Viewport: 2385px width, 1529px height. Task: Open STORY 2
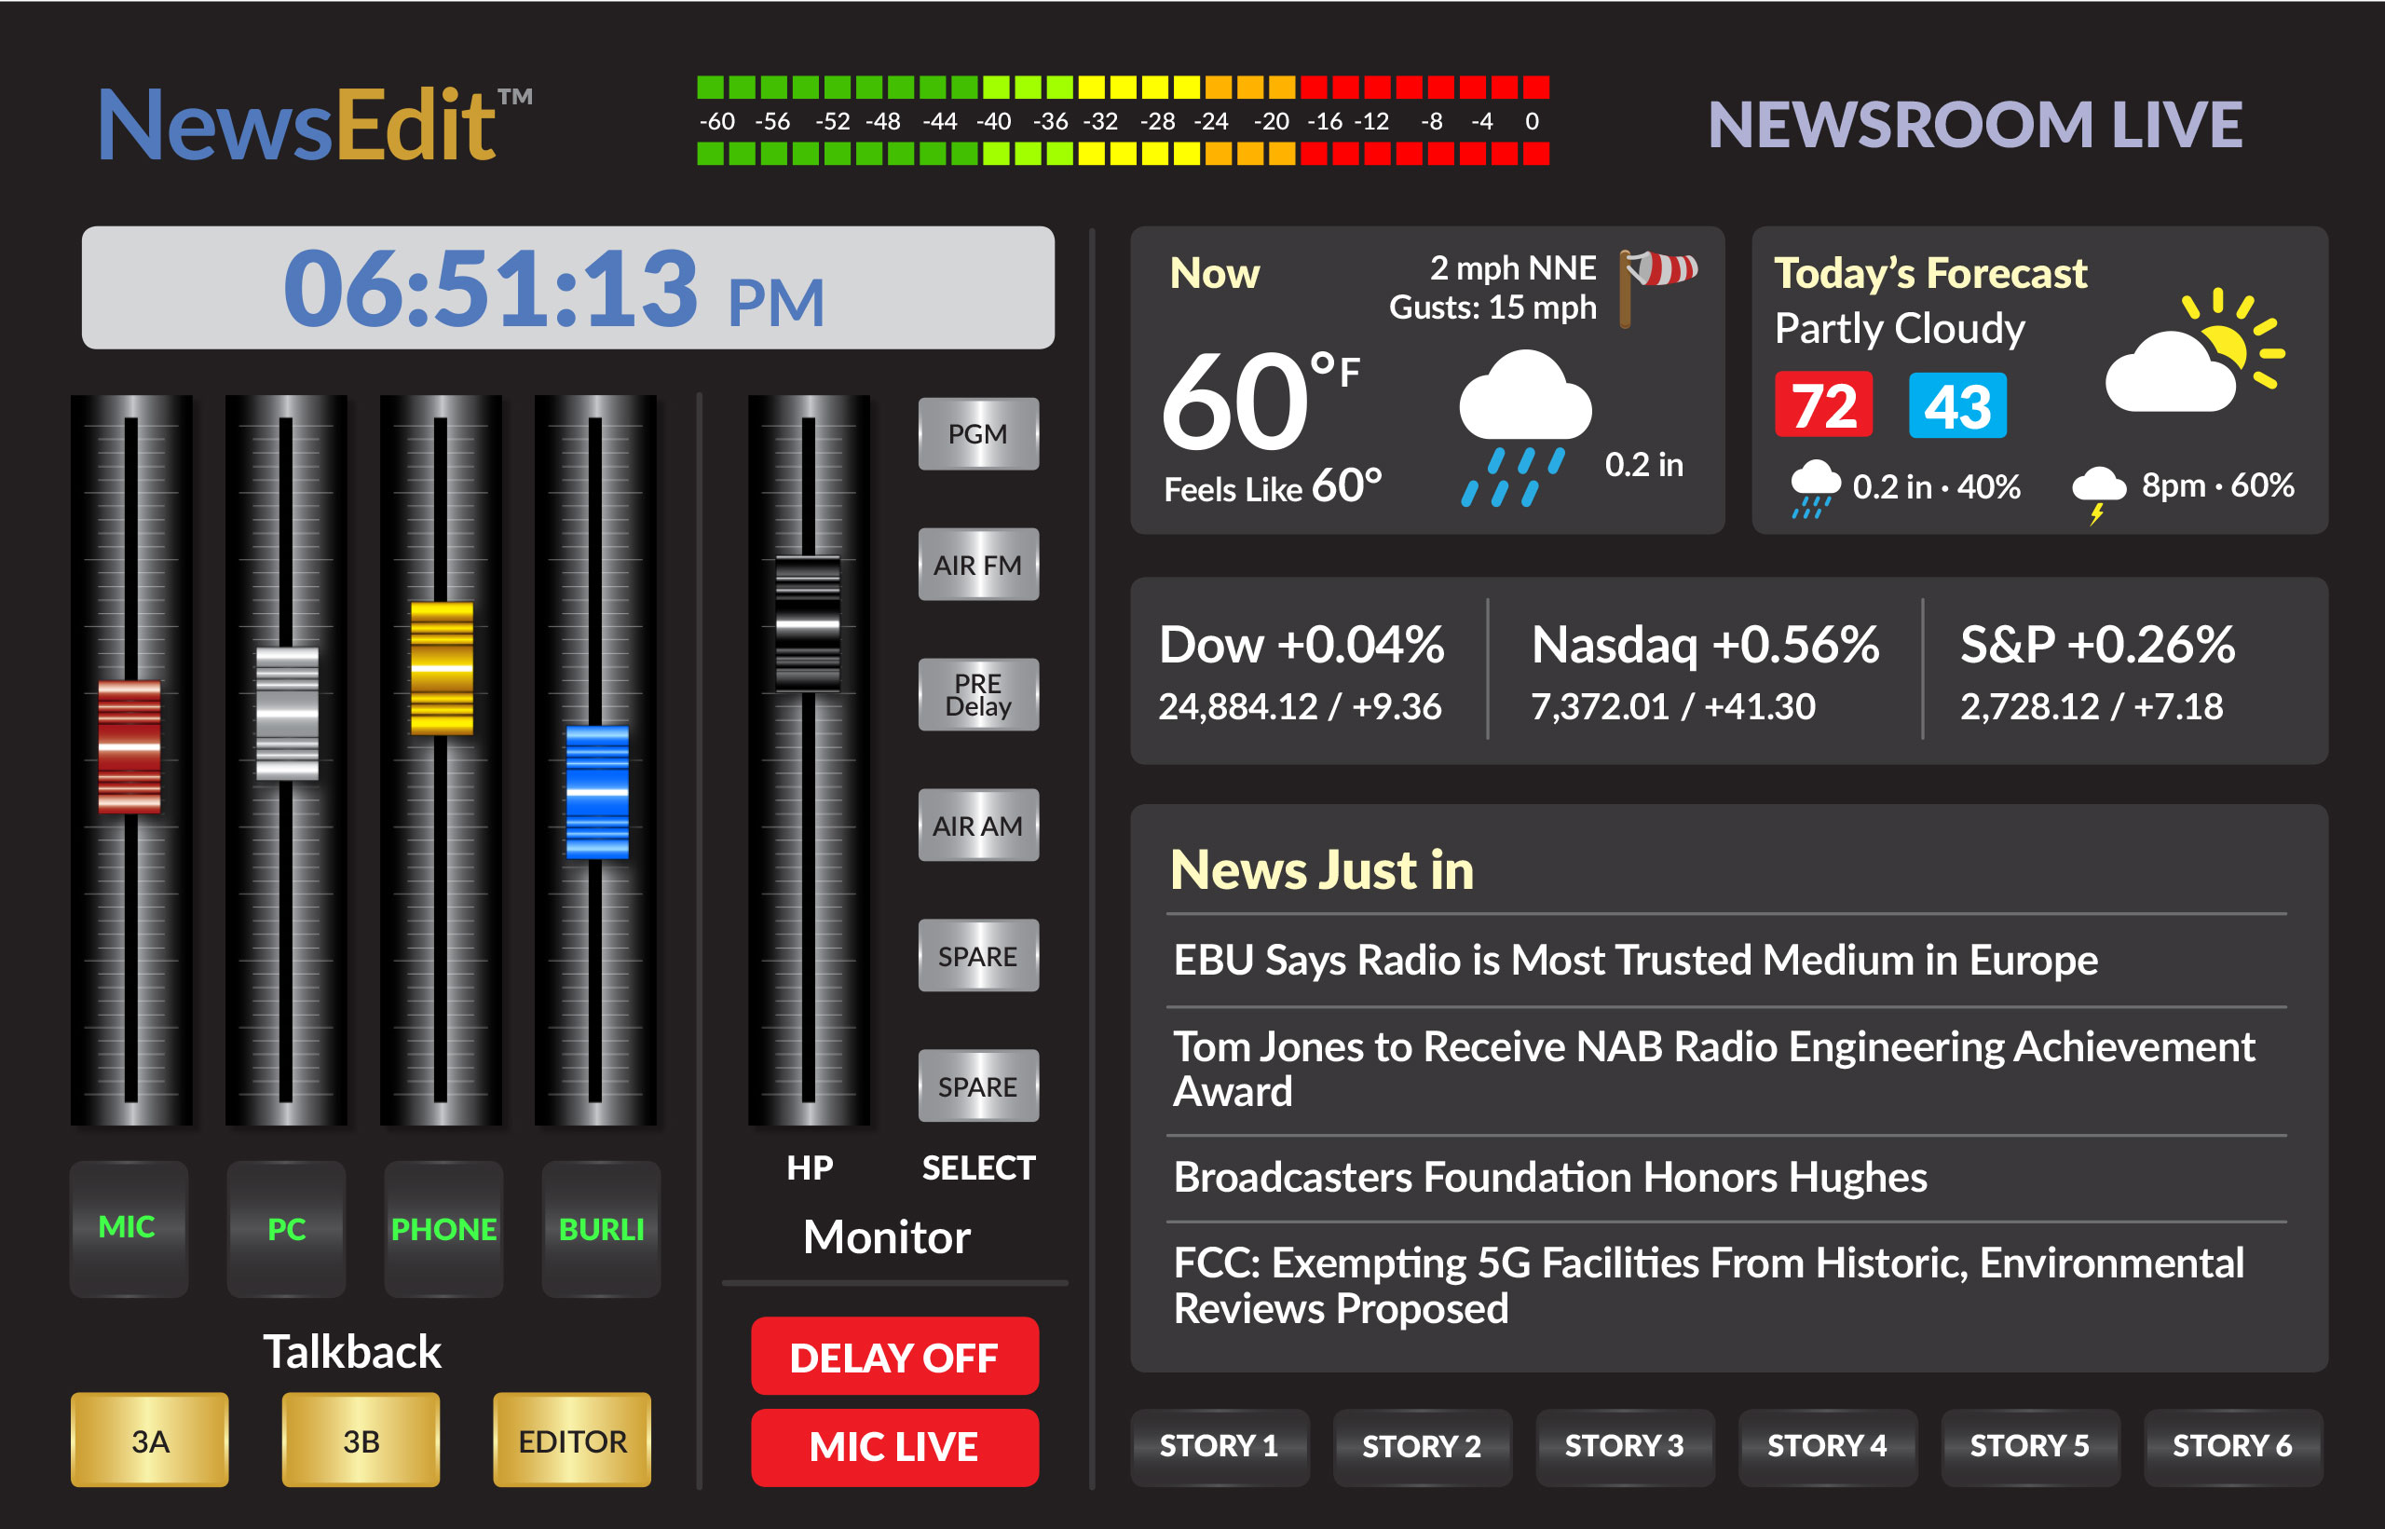[1423, 1447]
